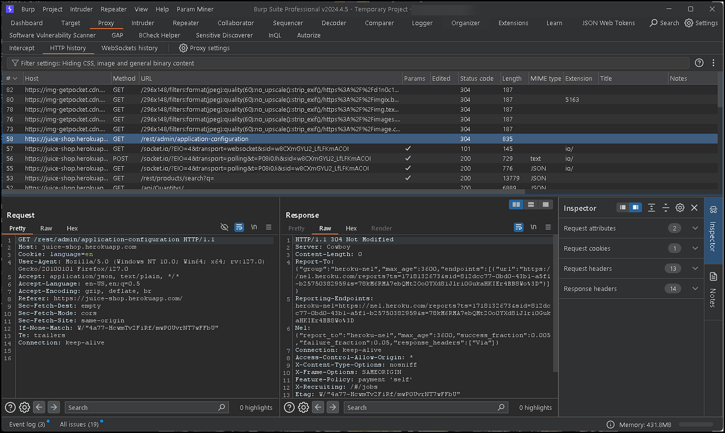This screenshot has height=433, width=725.
Task: Open the Event log (3) in the status bar
Action: point(27,424)
